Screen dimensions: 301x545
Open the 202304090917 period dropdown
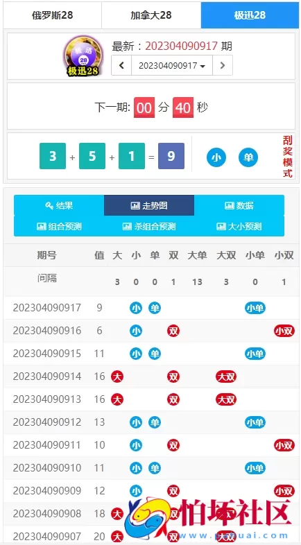click(x=172, y=65)
